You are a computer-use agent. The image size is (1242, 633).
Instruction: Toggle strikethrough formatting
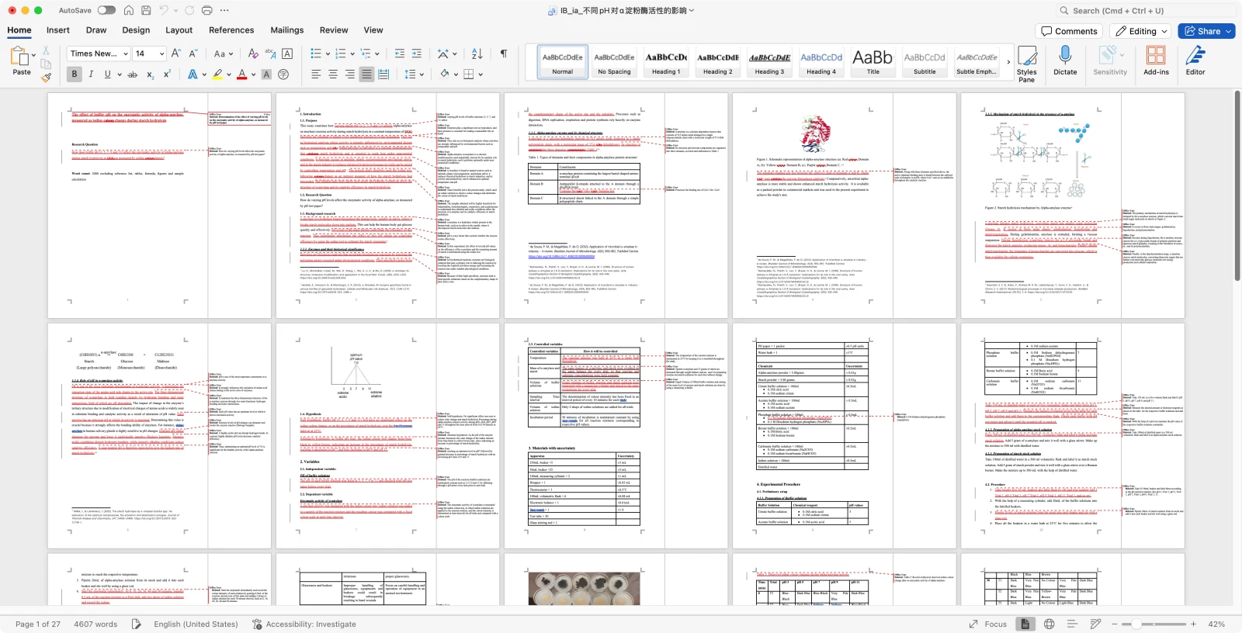point(133,74)
